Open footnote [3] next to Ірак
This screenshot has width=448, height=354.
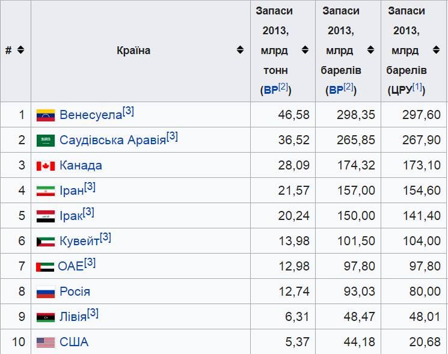[x=88, y=212]
